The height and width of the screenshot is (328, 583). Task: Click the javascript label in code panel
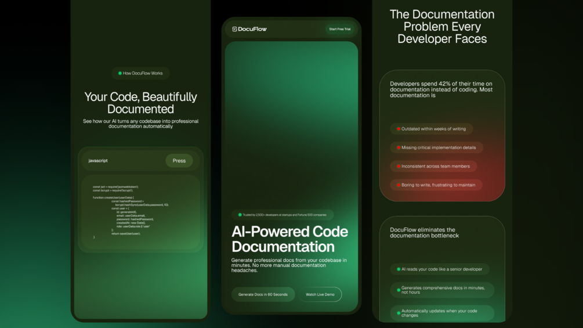click(x=98, y=161)
